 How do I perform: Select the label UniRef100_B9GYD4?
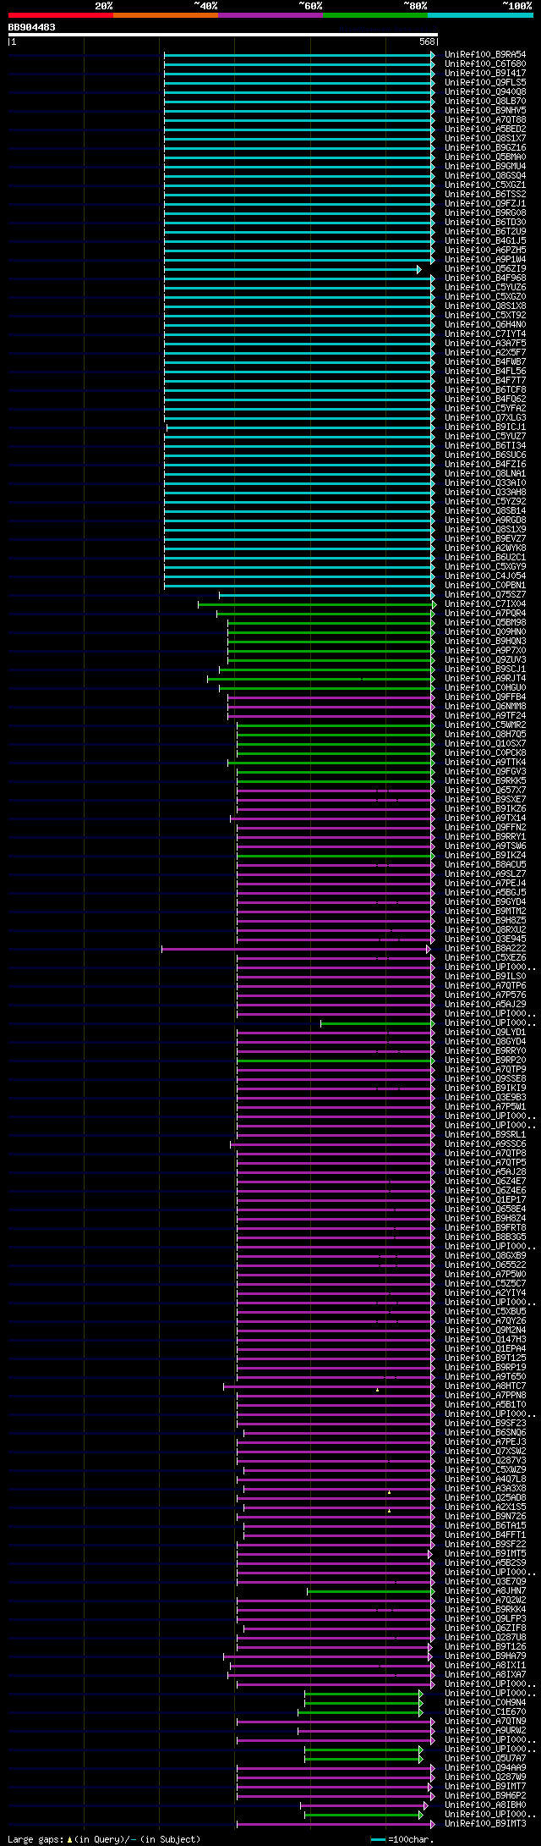pyautogui.click(x=485, y=902)
